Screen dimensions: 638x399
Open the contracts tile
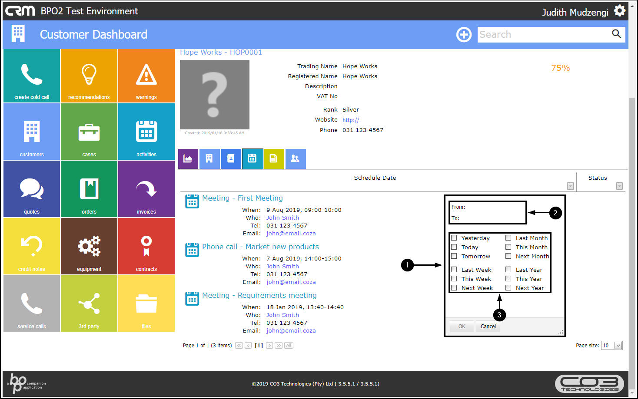point(146,246)
